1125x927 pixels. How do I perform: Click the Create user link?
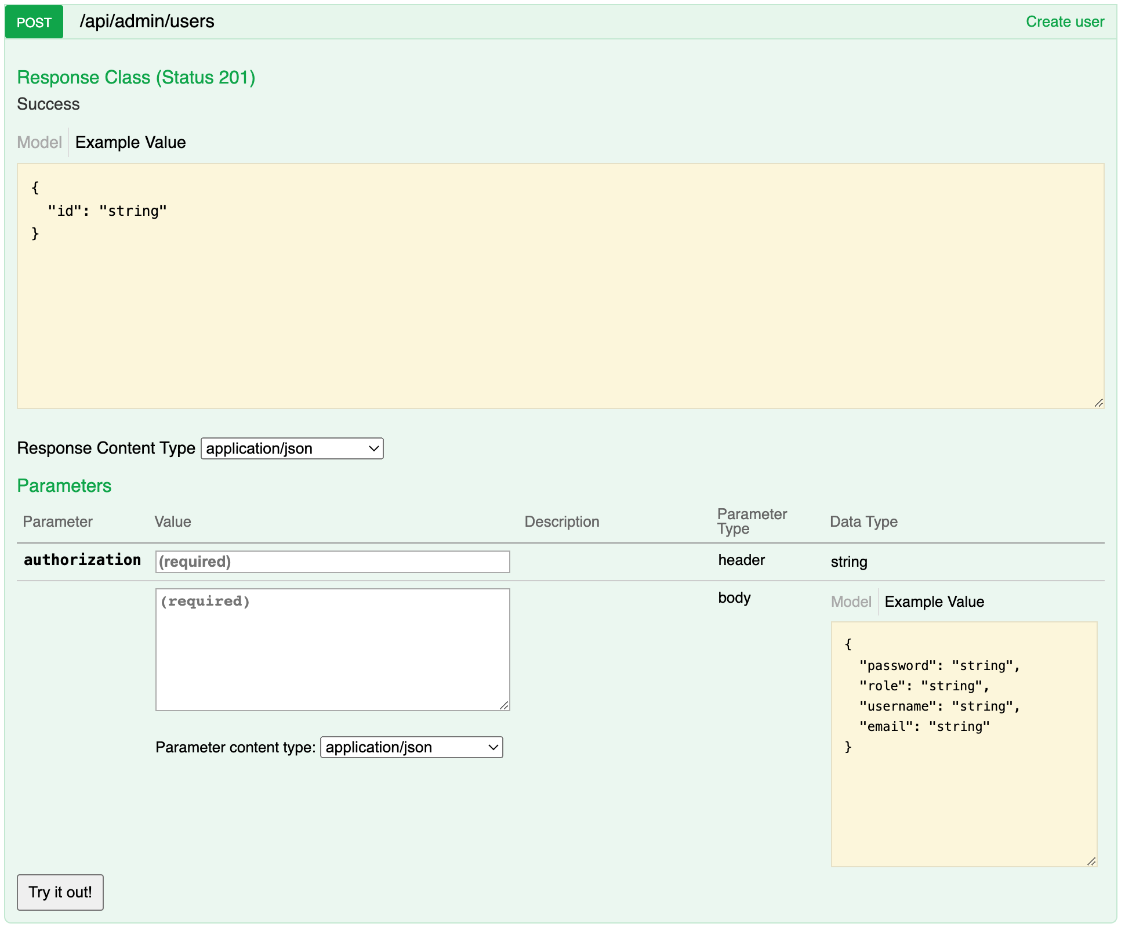(1065, 21)
